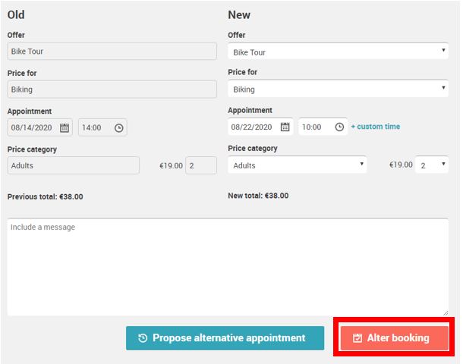The image size is (463, 364).
Task: Click the old Offer Bike Tour field
Action: pyautogui.click(x=112, y=52)
